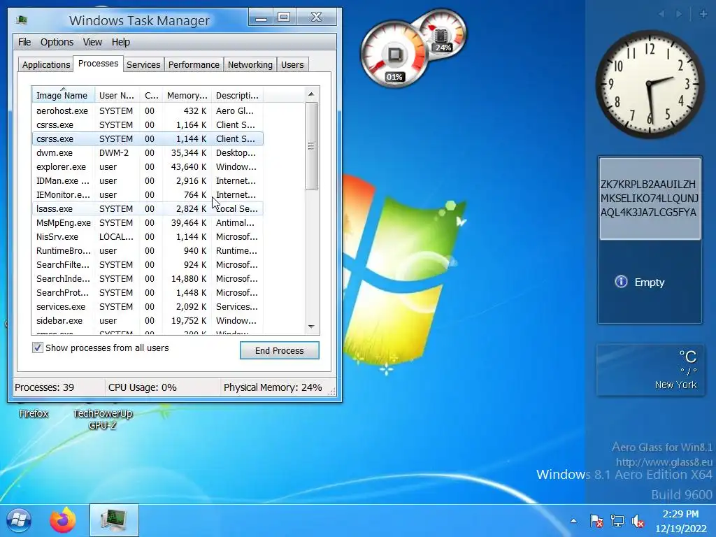The height and width of the screenshot is (537, 716).
Task: Open the Start menu orb
Action: tap(19, 520)
